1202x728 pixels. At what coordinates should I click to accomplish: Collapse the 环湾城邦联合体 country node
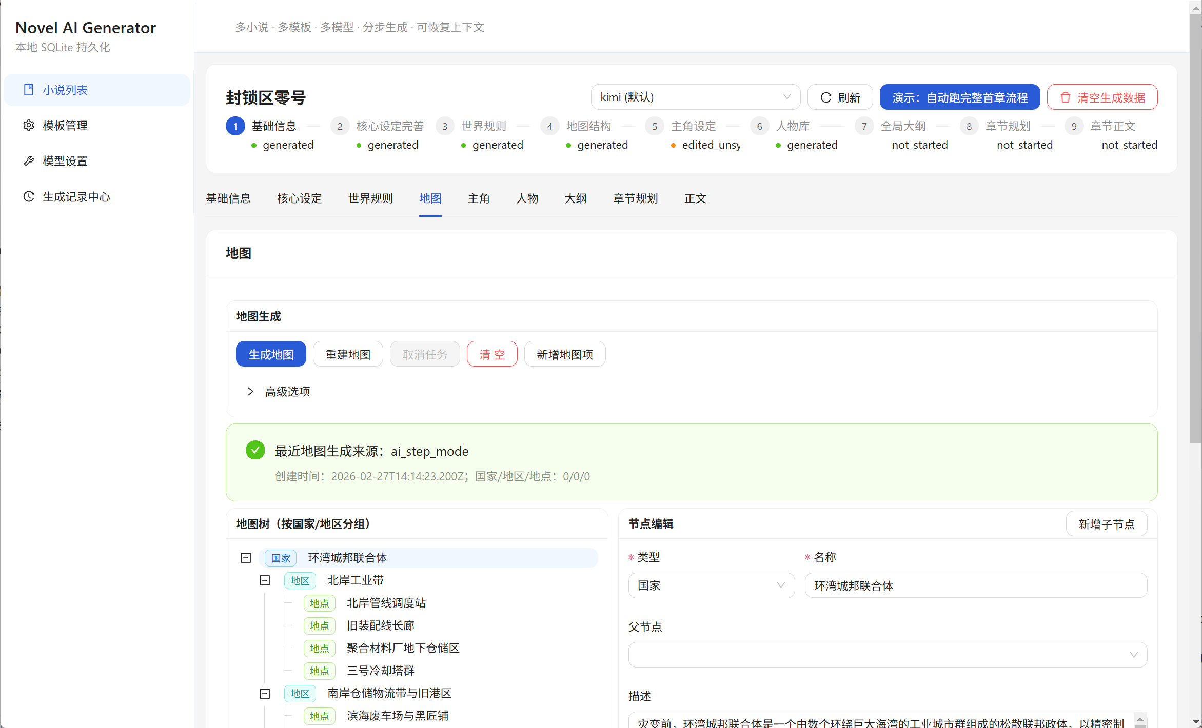point(245,558)
